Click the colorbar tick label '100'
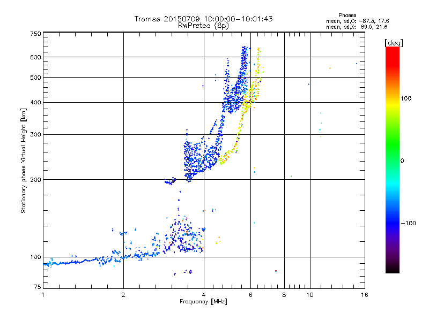Screen dimensions: 429x321 point(406,98)
